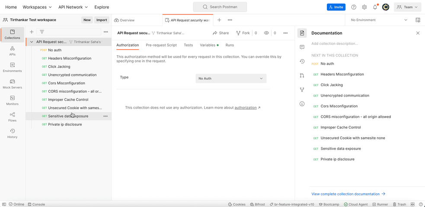Select the API Request security warnings tab
Viewport: 425px width, 207px height.
[x=188, y=20]
